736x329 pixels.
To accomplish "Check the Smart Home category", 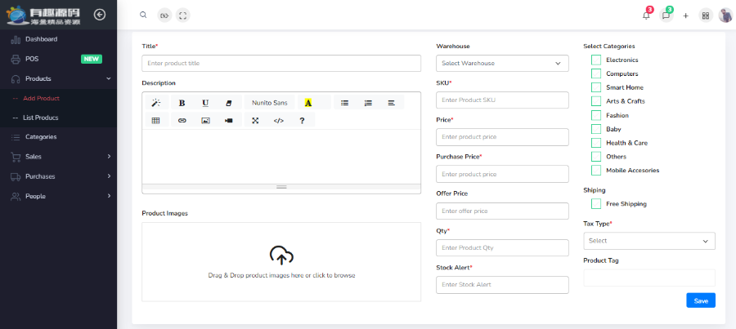I will click(x=596, y=87).
